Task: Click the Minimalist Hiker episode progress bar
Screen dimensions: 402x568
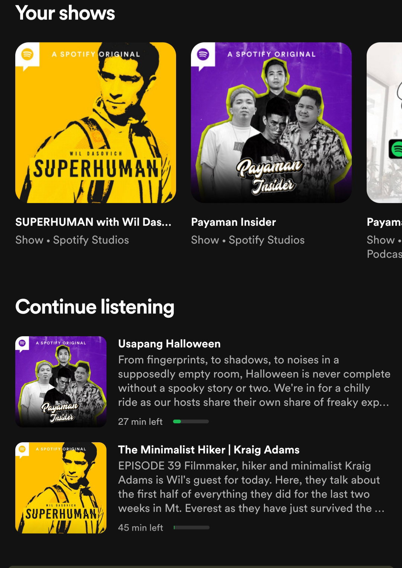Action: [191, 527]
